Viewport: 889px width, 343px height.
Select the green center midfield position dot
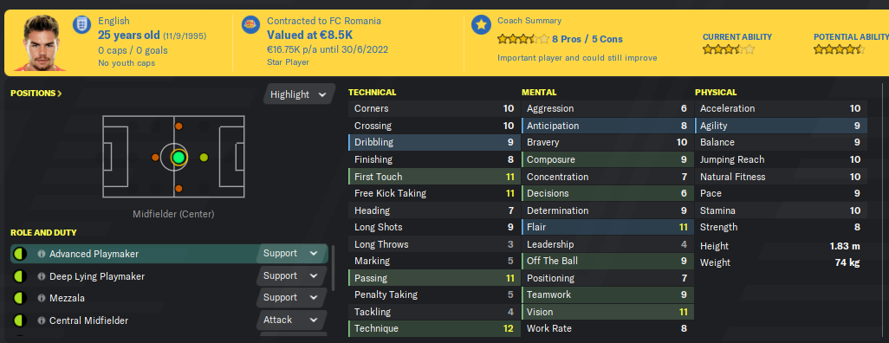click(178, 157)
